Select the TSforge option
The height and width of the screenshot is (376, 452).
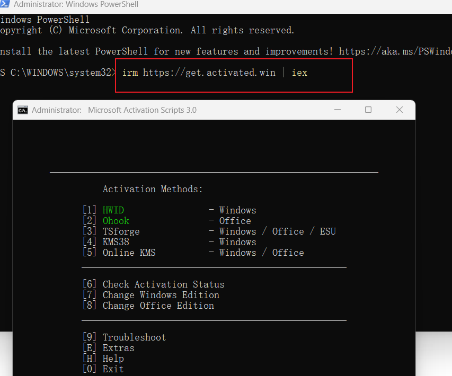click(111, 231)
